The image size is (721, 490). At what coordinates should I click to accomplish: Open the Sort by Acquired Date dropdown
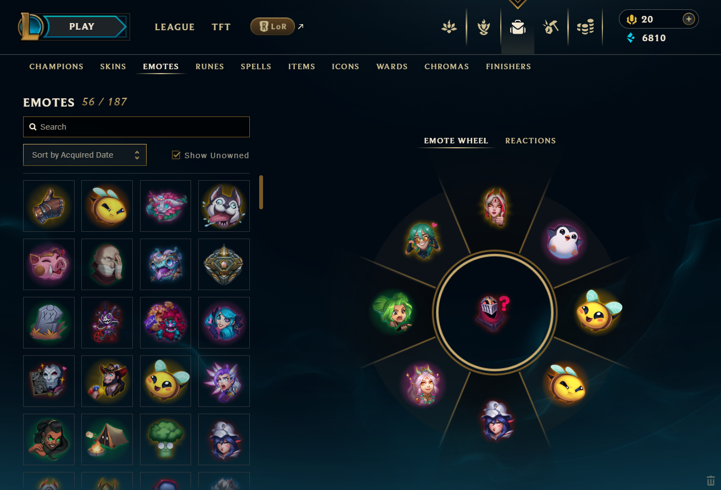point(85,155)
